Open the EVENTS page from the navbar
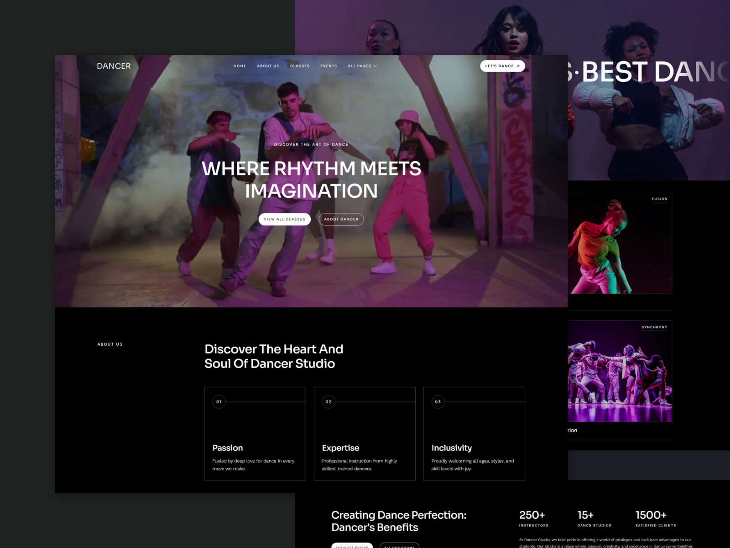 (x=328, y=66)
